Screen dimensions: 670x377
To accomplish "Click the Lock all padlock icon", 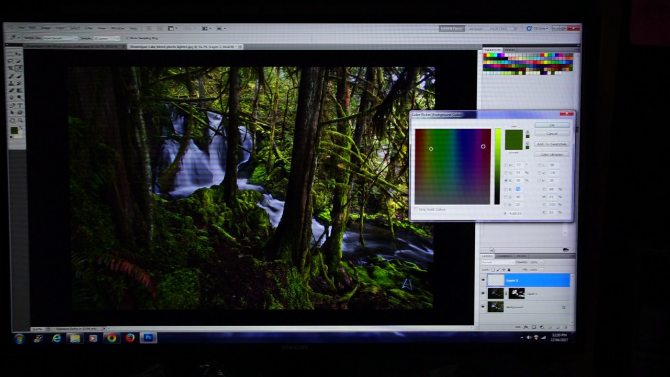I will pos(509,270).
